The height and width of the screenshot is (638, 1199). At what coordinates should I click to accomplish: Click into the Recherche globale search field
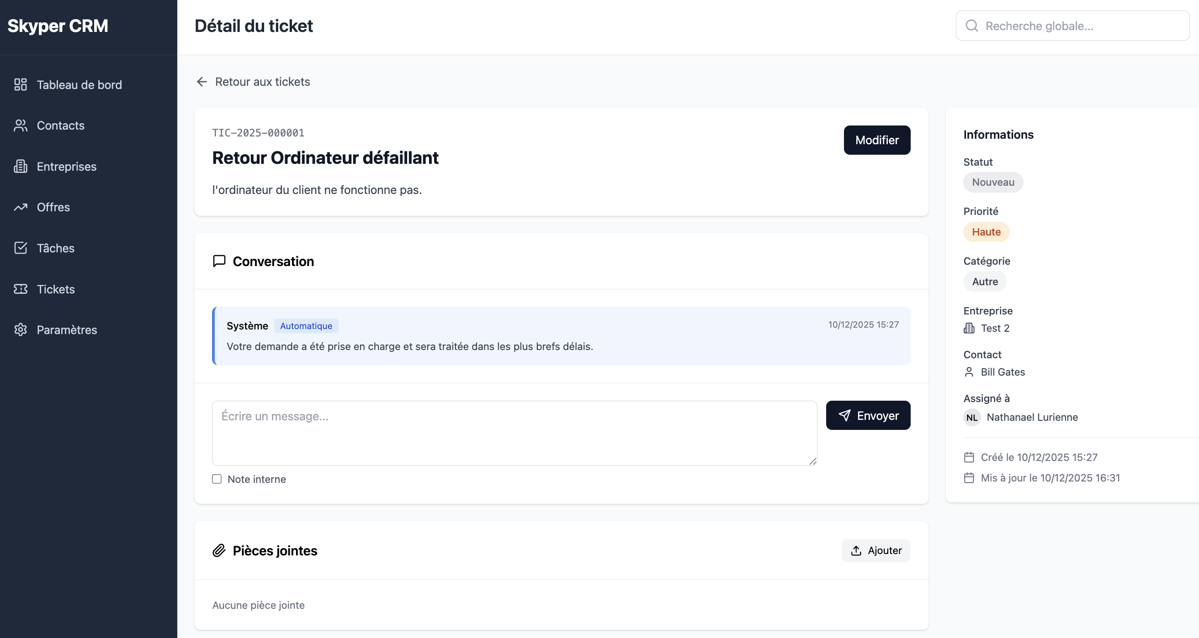coord(1080,26)
